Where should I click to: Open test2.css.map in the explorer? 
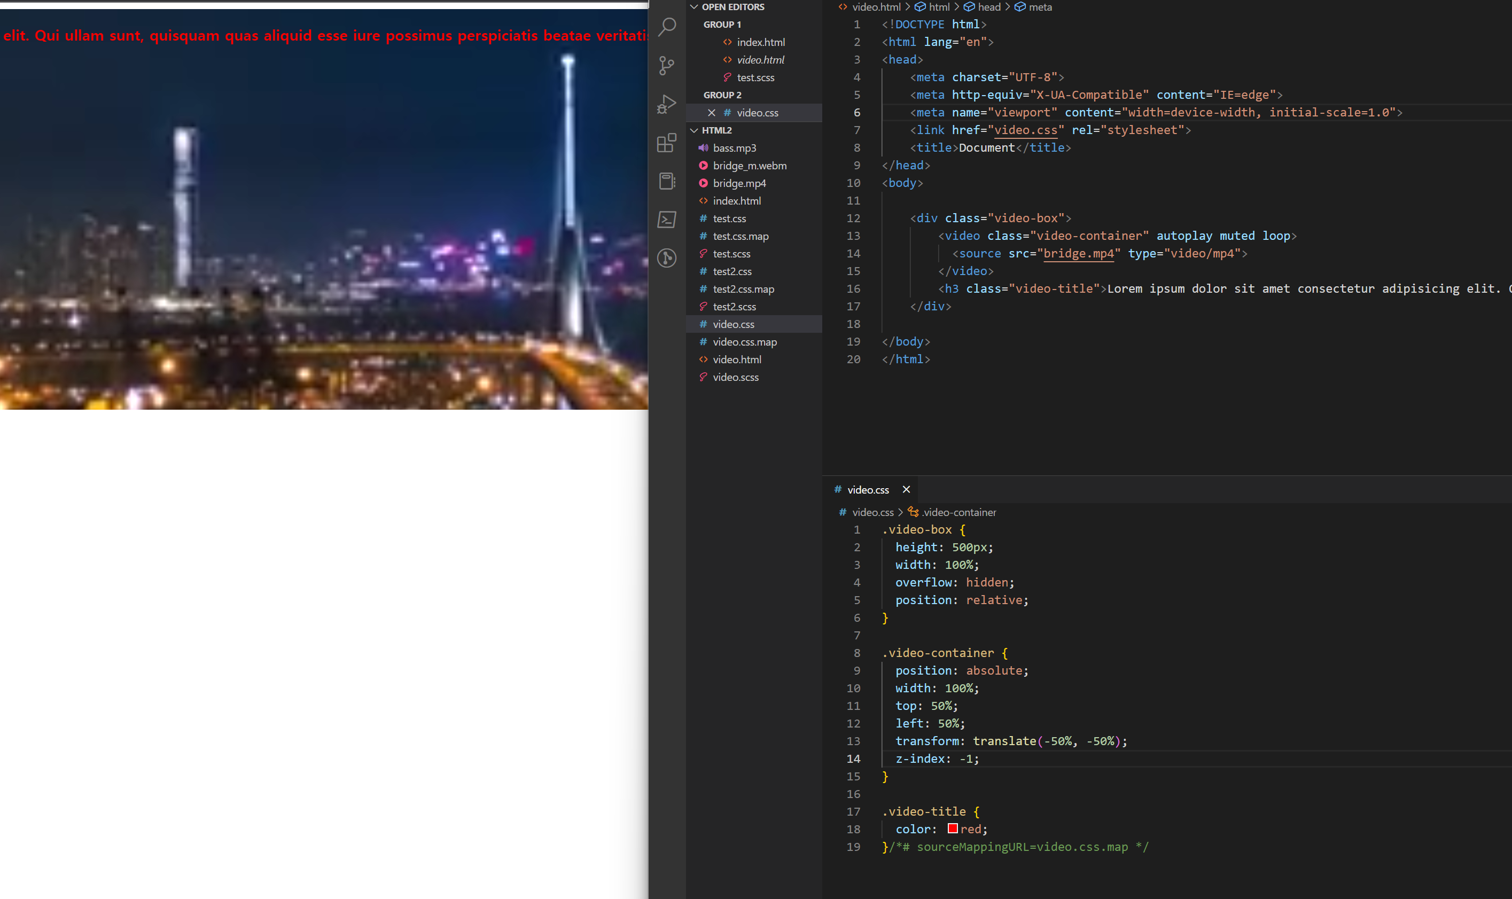[x=754, y=289]
